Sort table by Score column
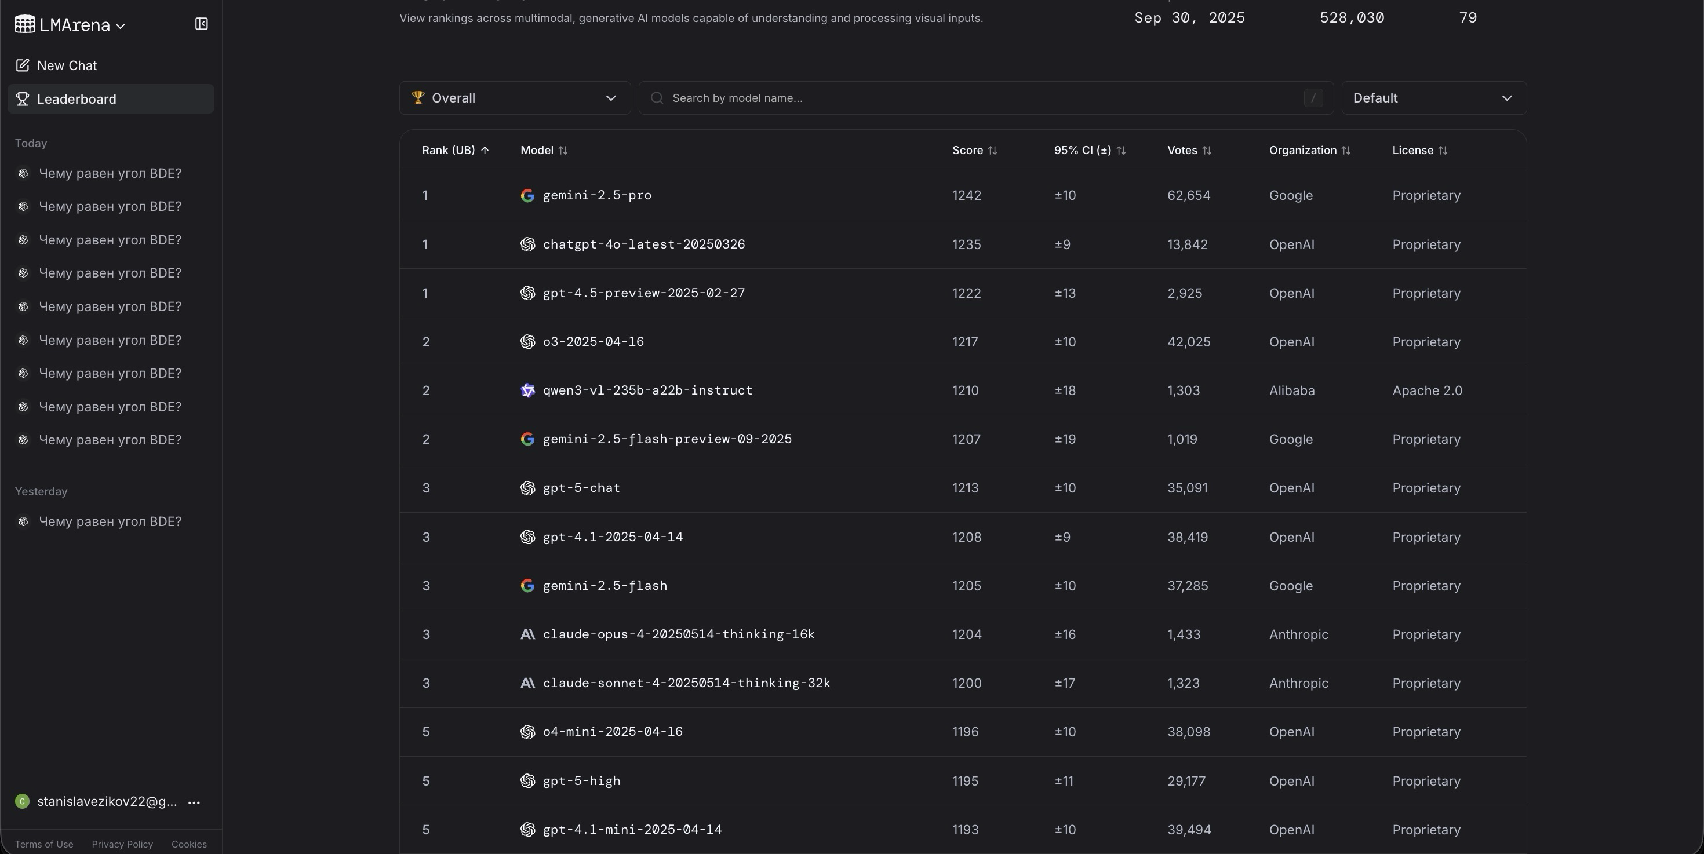The image size is (1704, 854). (974, 151)
